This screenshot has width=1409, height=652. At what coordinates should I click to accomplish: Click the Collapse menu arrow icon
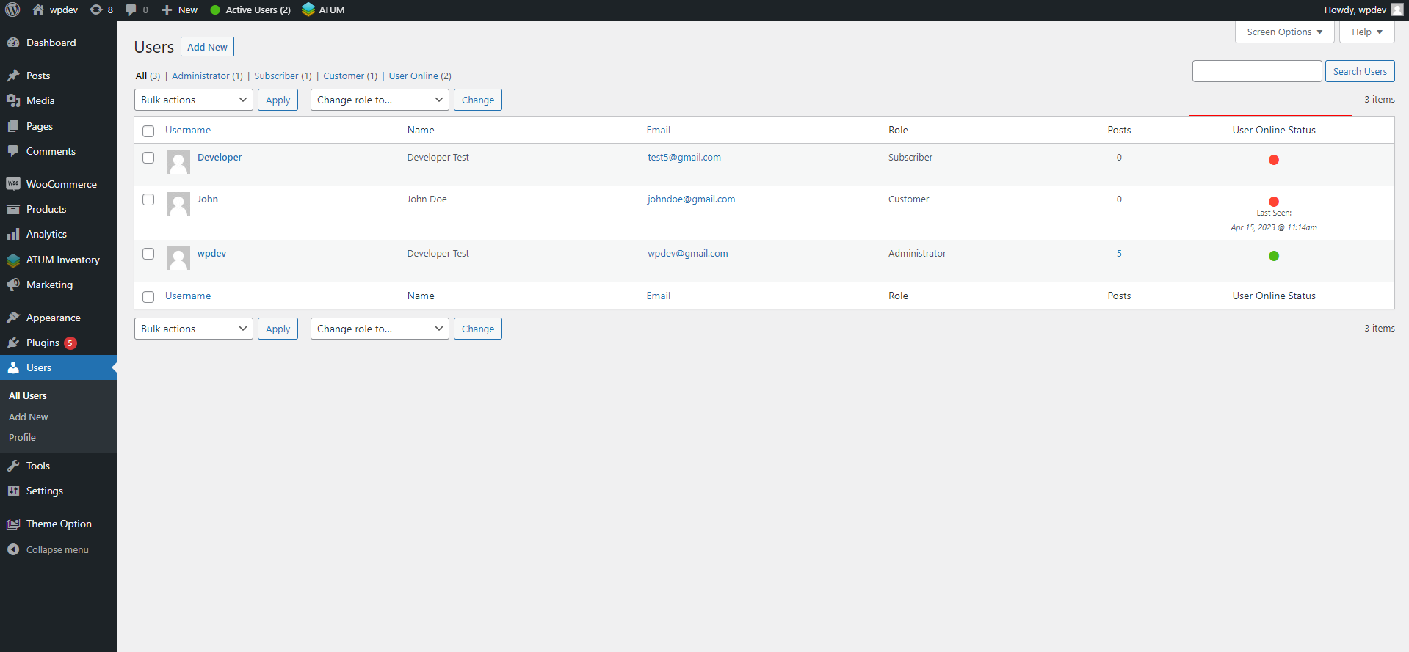13,549
